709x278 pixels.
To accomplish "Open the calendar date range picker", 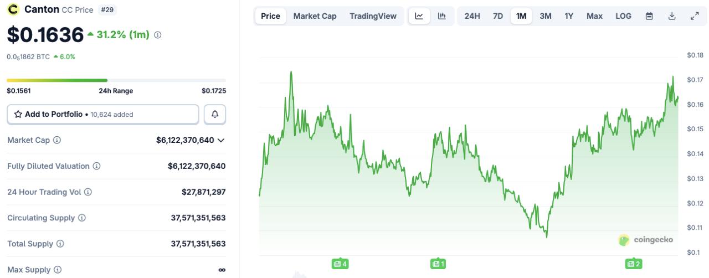I will pos(649,16).
